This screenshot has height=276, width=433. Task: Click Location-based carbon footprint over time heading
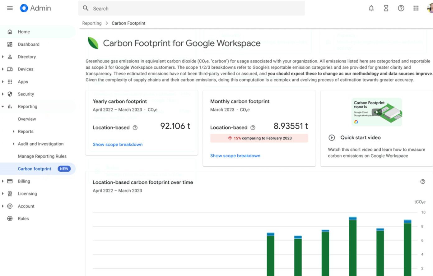point(143,182)
